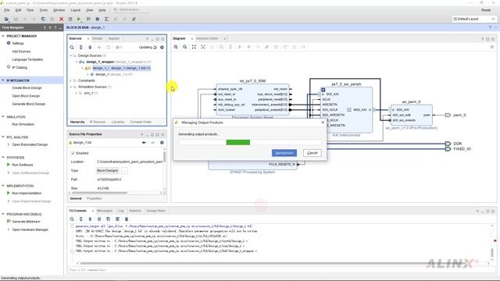
Task: Click Source File Properties vertical scrollbar
Action: pyautogui.click(x=165, y=157)
